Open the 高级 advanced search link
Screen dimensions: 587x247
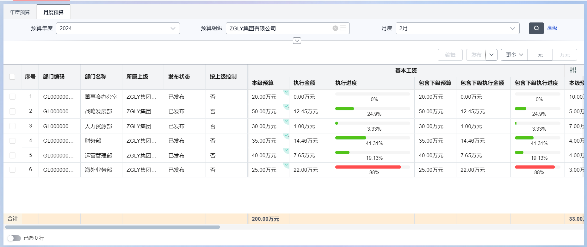pos(552,28)
